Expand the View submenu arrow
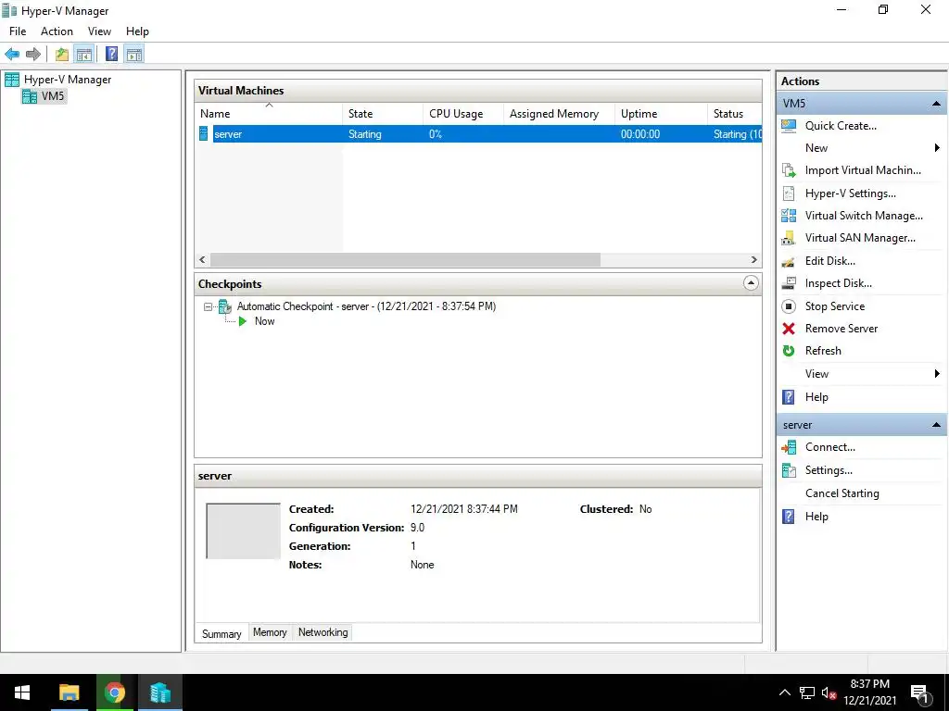This screenshot has height=711, width=949. click(x=937, y=374)
